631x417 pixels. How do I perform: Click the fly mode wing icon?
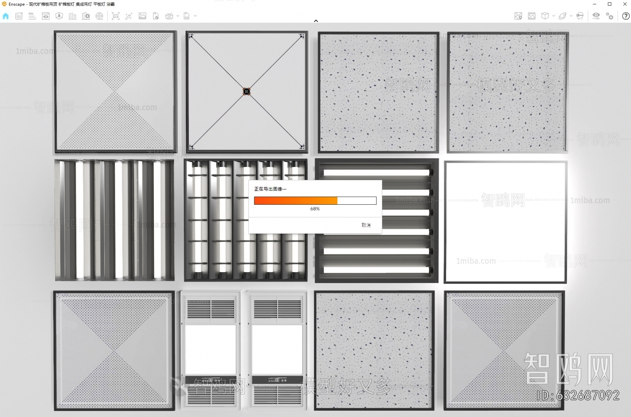point(563,16)
